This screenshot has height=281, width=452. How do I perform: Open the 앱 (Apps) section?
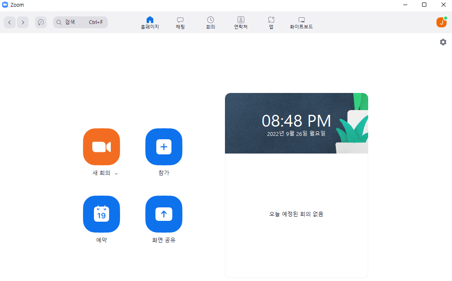click(x=270, y=22)
